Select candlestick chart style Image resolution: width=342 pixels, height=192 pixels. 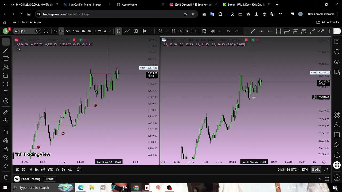(x=119, y=31)
